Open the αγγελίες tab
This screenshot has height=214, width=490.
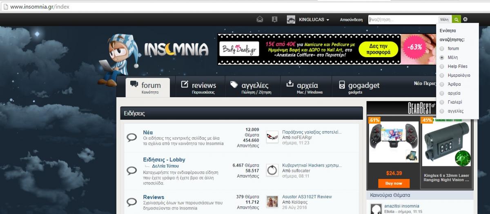252,87
